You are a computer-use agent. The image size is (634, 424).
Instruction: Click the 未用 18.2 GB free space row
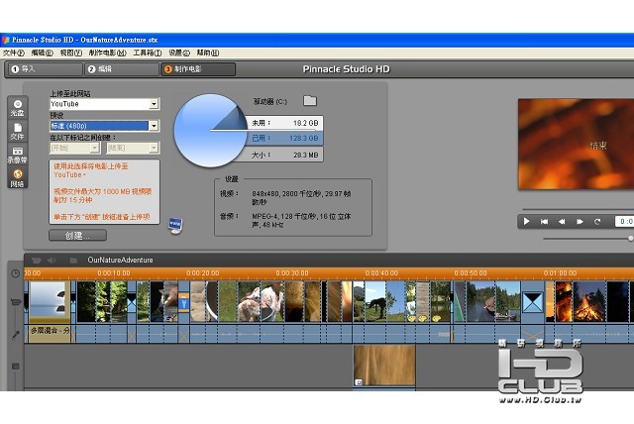tap(284, 123)
